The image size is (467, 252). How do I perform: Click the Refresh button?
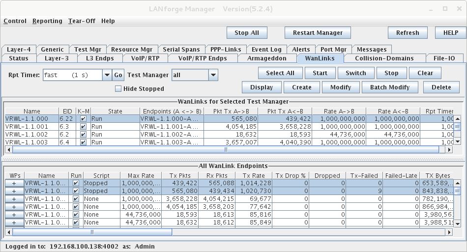click(408, 33)
